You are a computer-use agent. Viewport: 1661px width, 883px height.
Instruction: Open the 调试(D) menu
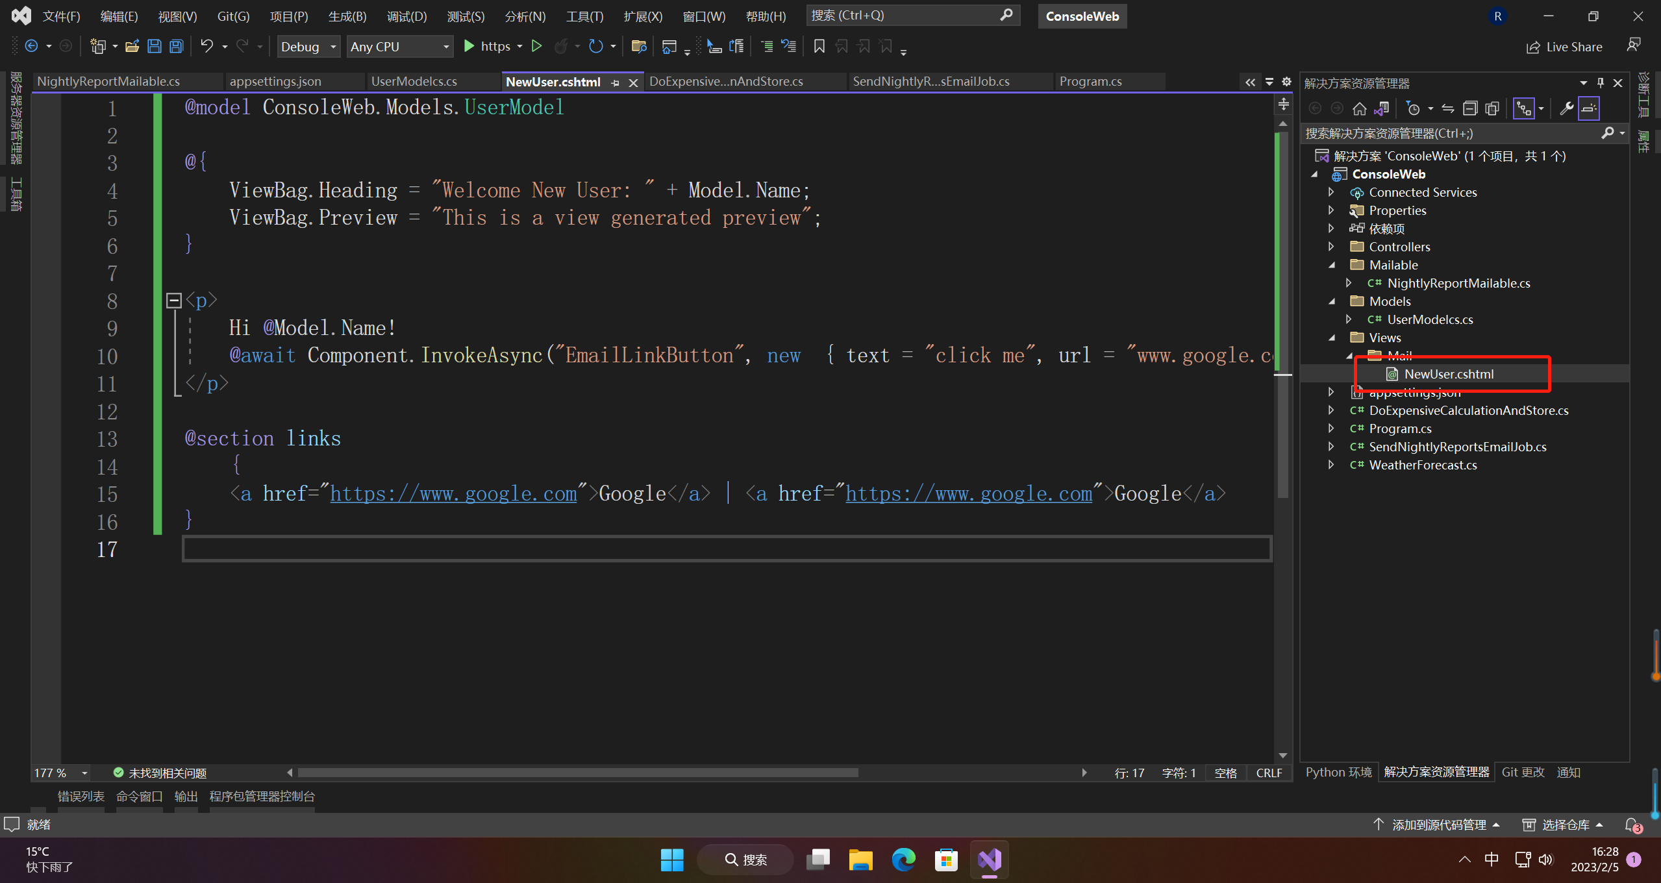point(406,16)
